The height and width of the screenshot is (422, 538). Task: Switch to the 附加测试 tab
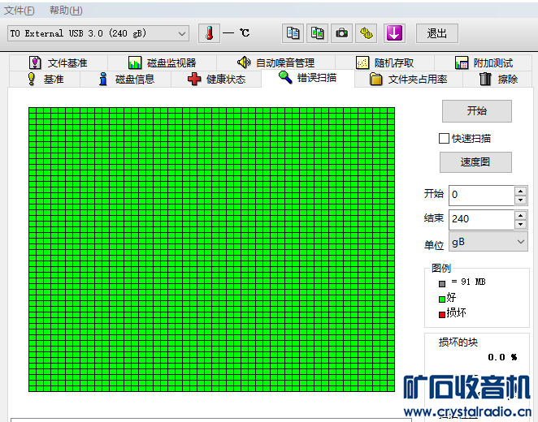[x=483, y=62]
